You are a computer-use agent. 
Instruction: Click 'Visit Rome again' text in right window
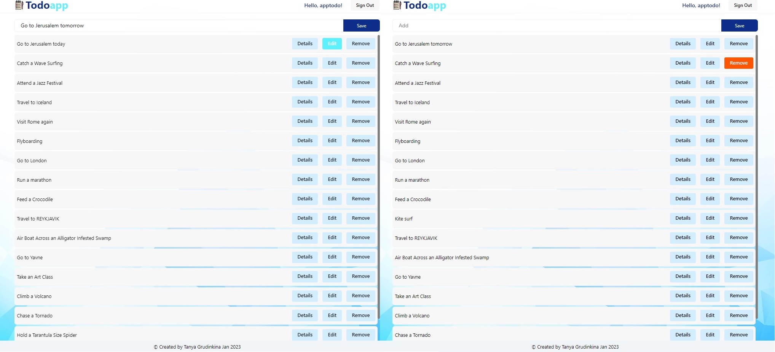point(413,122)
